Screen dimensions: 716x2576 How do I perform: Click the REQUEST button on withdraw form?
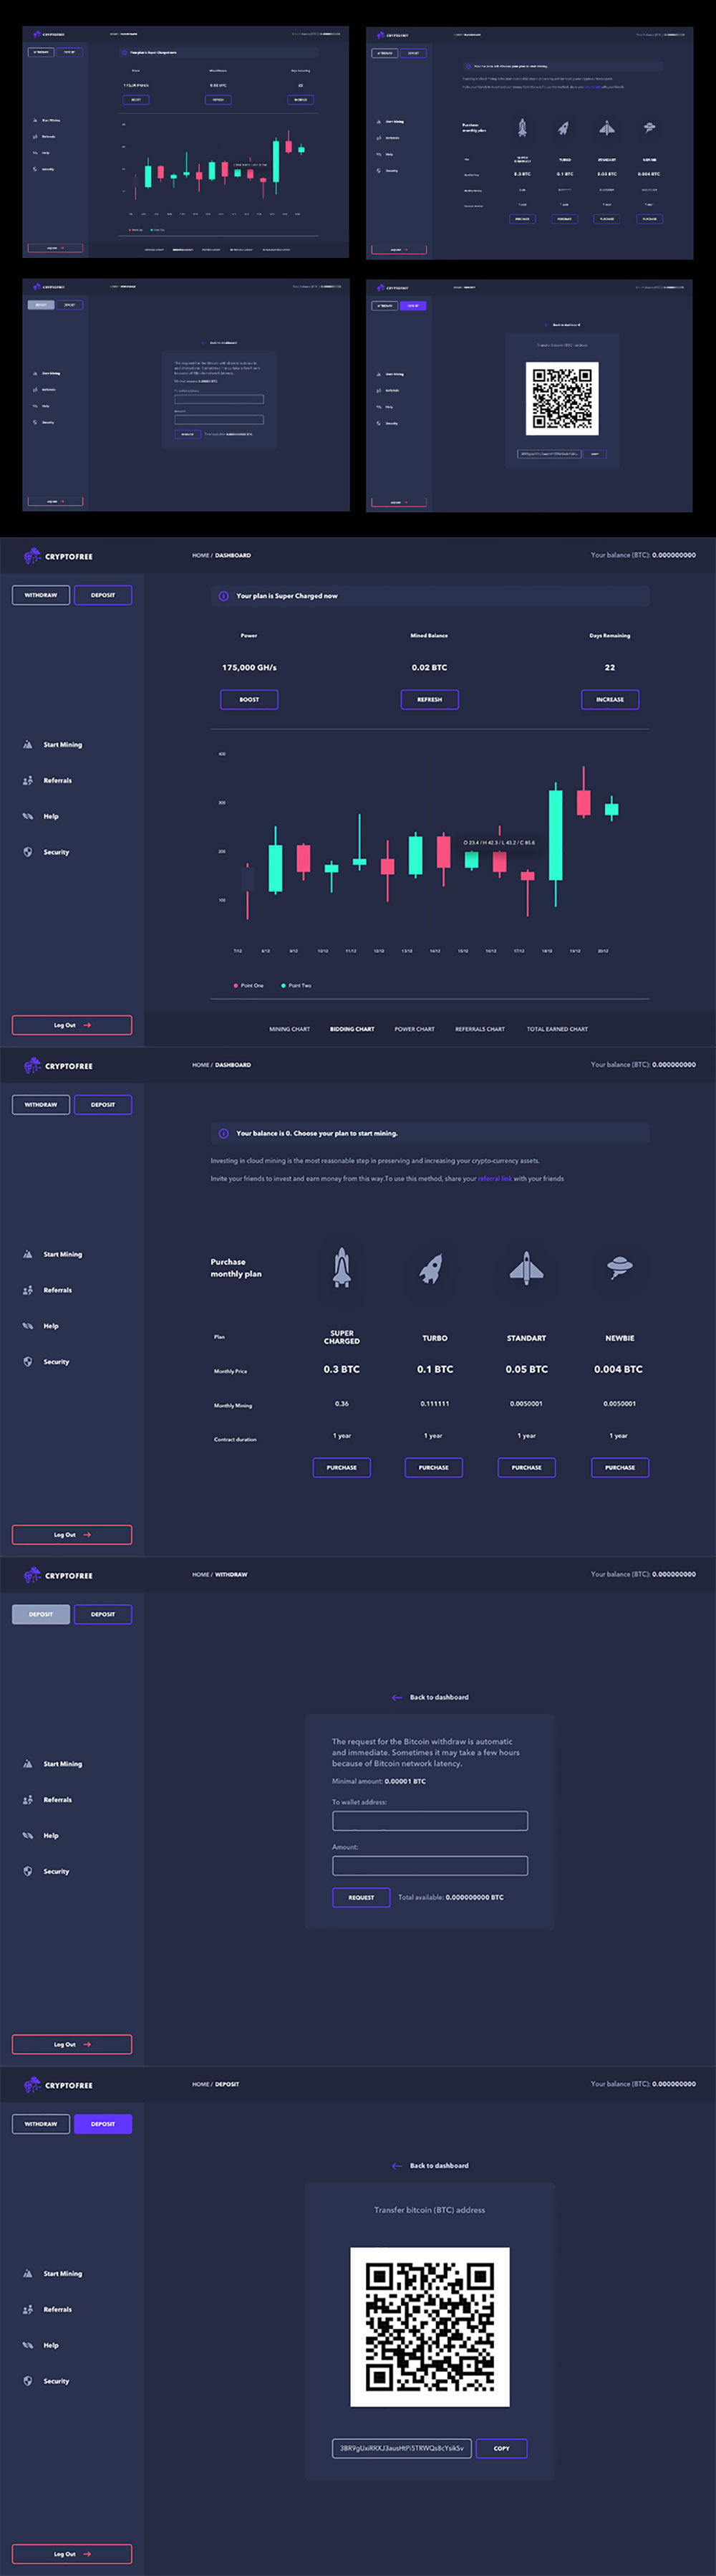[x=362, y=1897]
